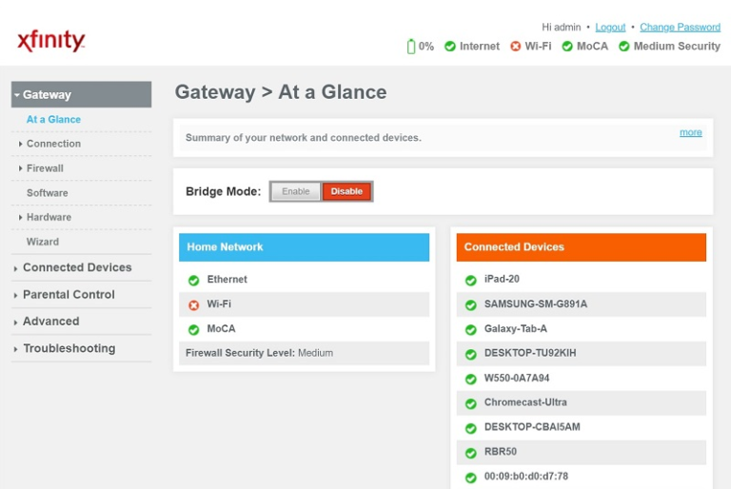Screen dimensions: 731x489
Task: Select the SAMSUNG-SM-G891A device name
Action: point(536,304)
